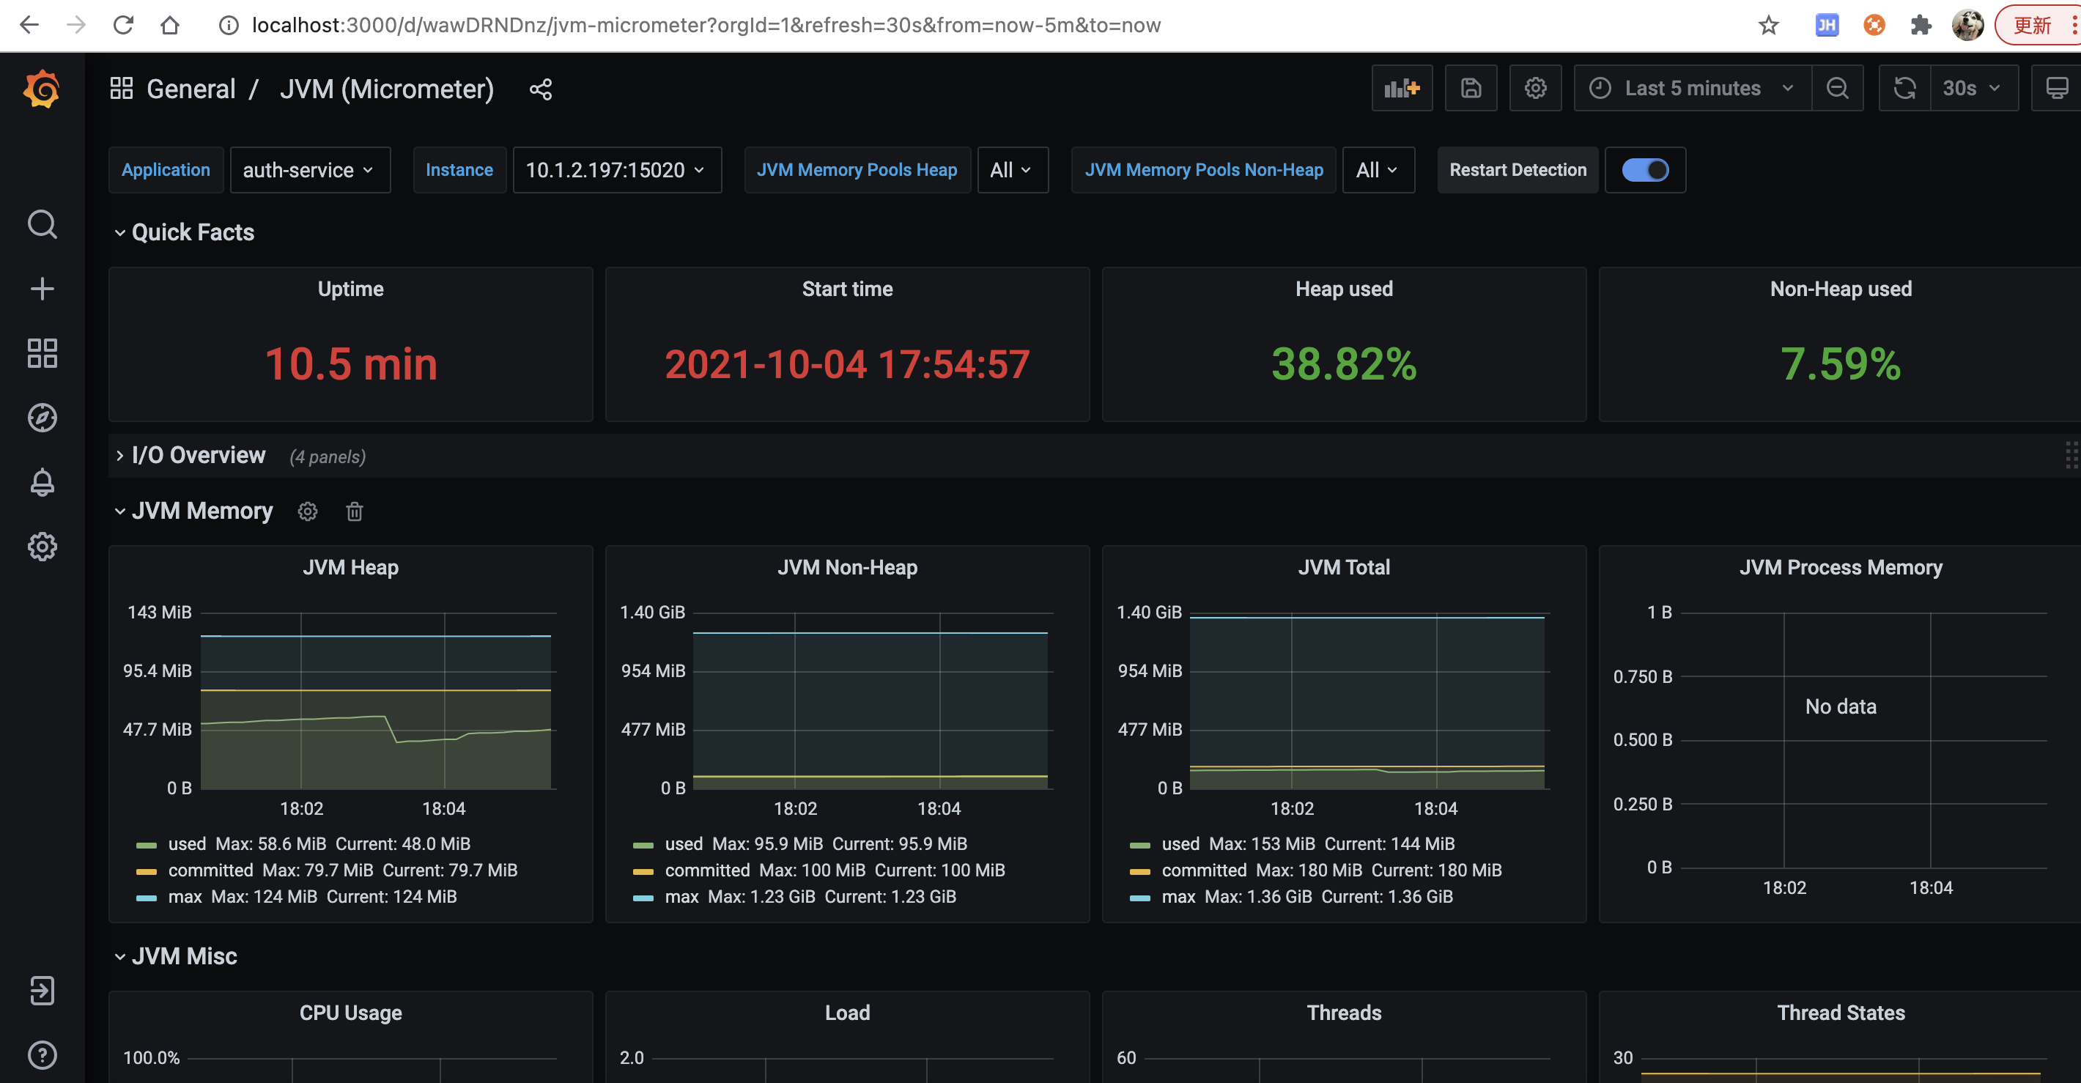Screen dimensions: 2081x1083
Task: Open the JVM Process Memory panel title menu
Action: [1841, 567]
